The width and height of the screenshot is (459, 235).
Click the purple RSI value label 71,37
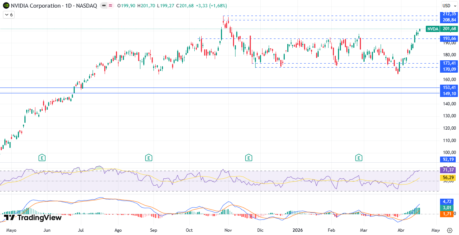coord(448,170)
